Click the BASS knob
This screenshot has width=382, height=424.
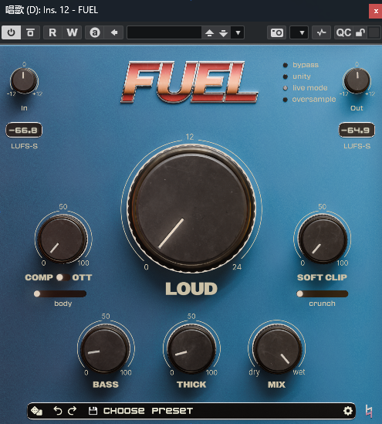click(106, 349)
